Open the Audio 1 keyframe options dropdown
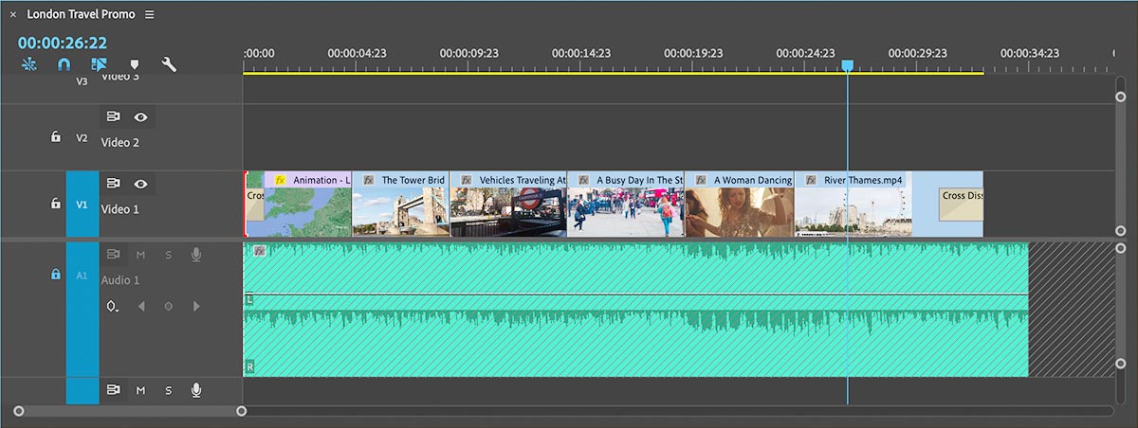Screen dimensions: 1138x428 coord(113,306)
